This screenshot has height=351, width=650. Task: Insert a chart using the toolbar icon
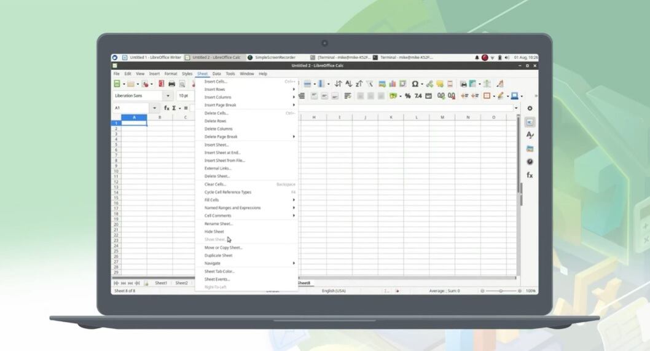point(392,84)
